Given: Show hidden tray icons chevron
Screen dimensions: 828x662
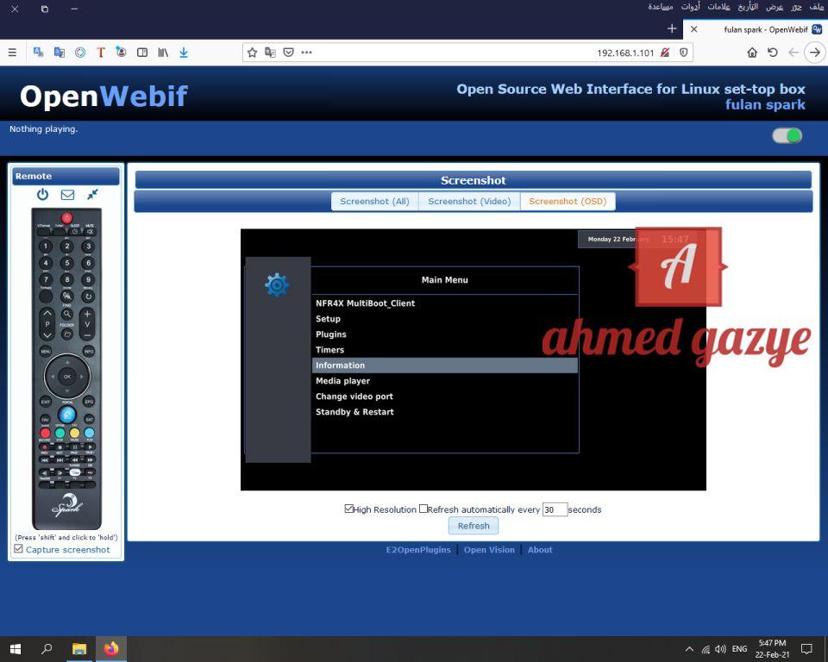Looking at the screenshot, I should point(689,649).
